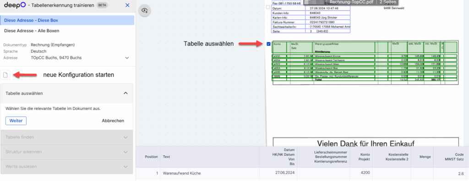Click the Weiter button
This screenshot has width=469, height=181.
click(x=16, y=121)
